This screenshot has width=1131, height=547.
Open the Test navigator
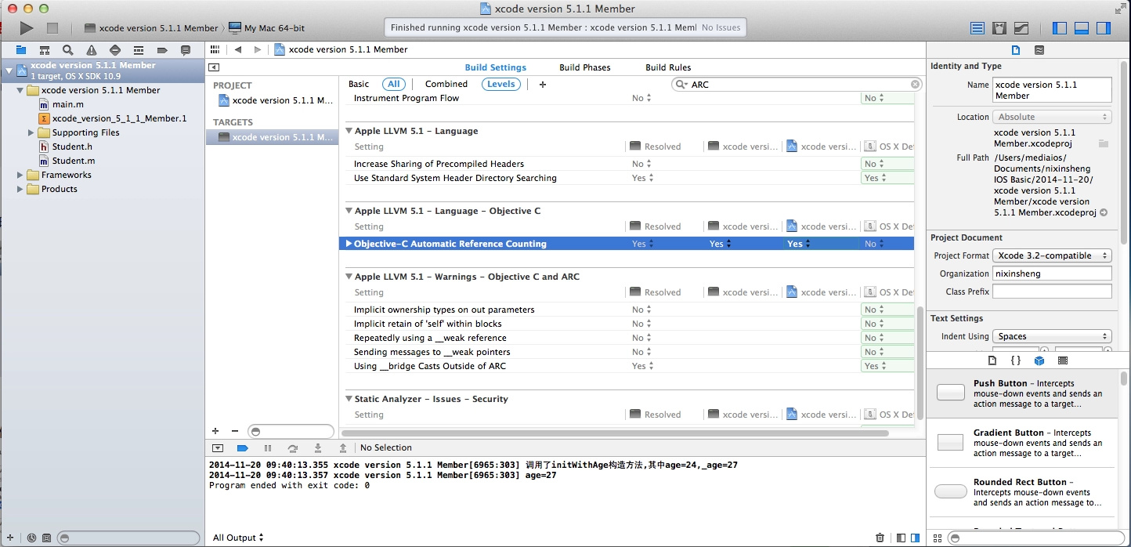pos(115,50)
